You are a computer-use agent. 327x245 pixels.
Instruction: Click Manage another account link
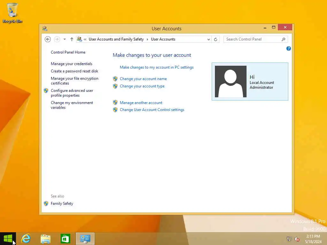(141, 103)
